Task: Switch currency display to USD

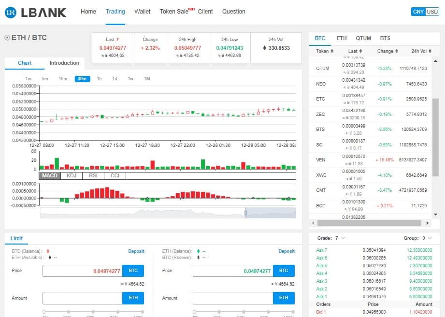Action: pos(432,12)
